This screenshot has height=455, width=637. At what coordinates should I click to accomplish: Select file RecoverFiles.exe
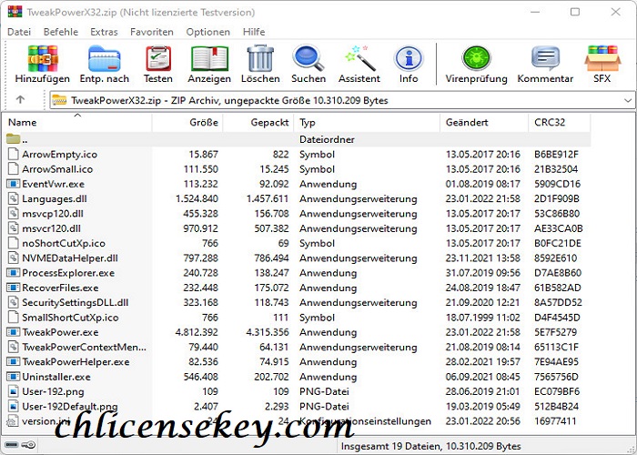click(x=60, y=288)
